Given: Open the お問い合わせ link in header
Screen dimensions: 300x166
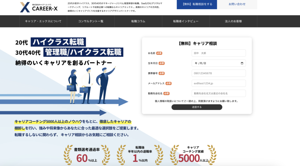Looking at the screenshot, I should (x=237, y=4).
